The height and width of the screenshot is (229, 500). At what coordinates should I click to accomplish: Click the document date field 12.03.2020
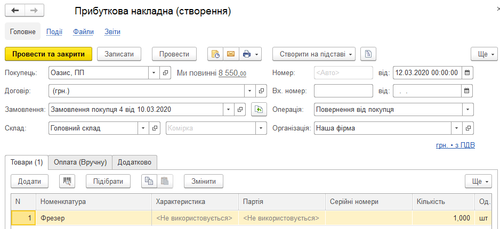428,73
